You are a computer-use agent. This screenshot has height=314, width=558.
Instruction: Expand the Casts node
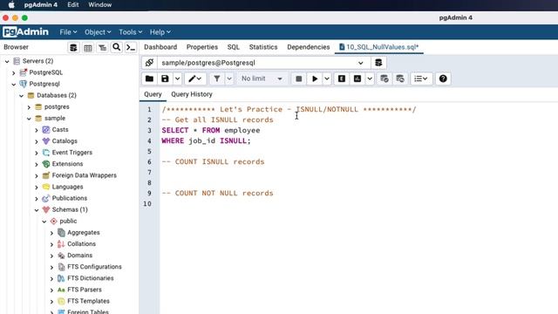pyautogui.click(x=37, y=130)
